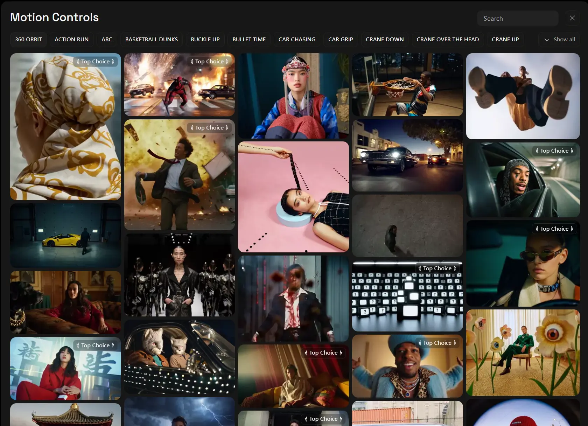
Task: Click Top Choice badge on red coat woman image
Action: pos(96,345)
